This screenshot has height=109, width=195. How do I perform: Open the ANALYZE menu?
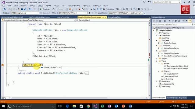87,6
